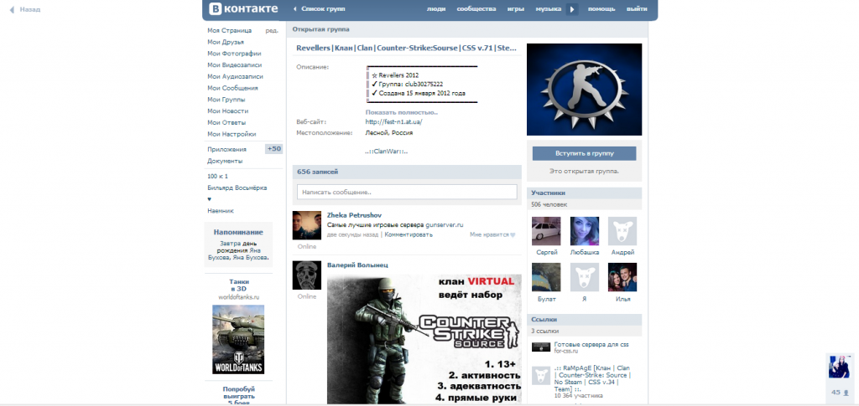859x406 pixels.
Task: Click the +50 applications counter badge
Action: tap(273, 149)
